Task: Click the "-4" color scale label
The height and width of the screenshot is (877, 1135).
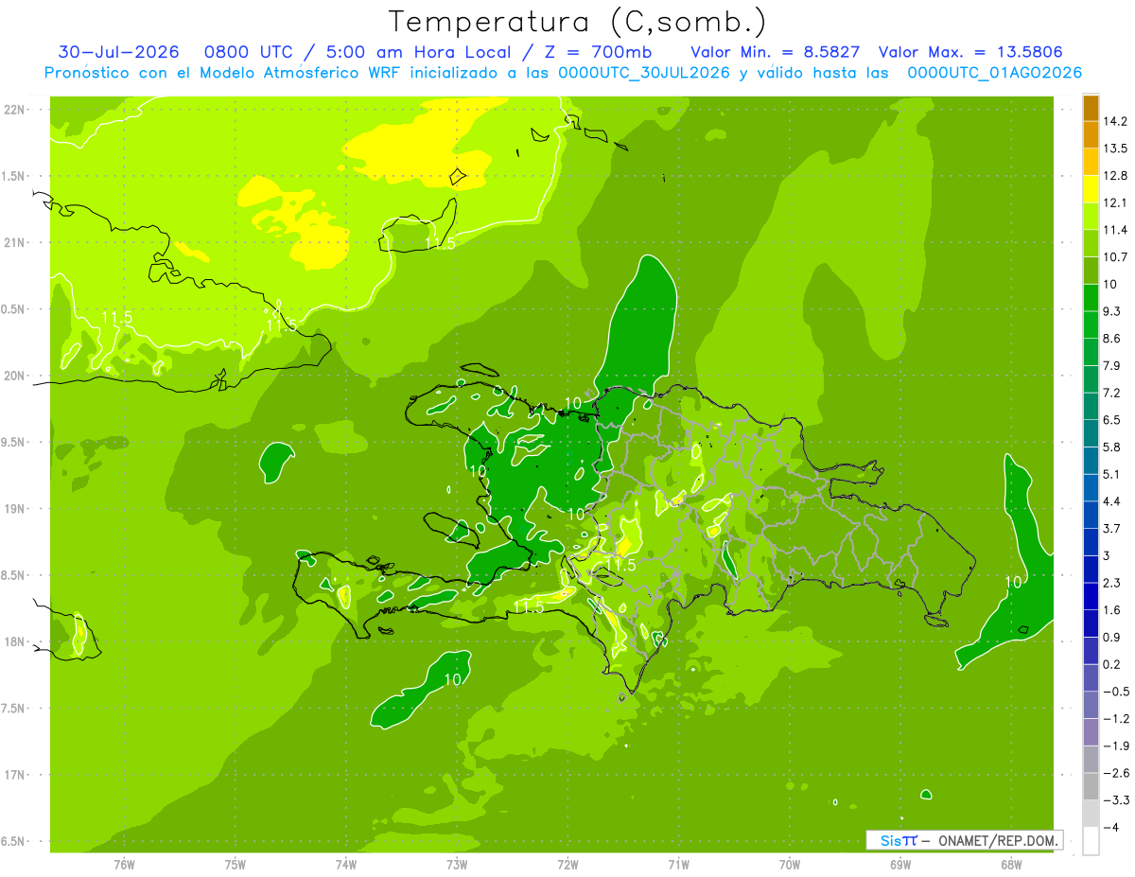Action: pos(1109,828)
